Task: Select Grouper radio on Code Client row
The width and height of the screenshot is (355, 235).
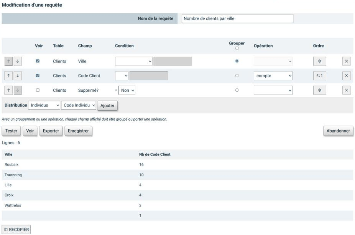Action: tap(237, 76)
